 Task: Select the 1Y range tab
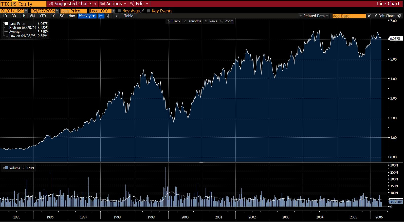point(53,16)
